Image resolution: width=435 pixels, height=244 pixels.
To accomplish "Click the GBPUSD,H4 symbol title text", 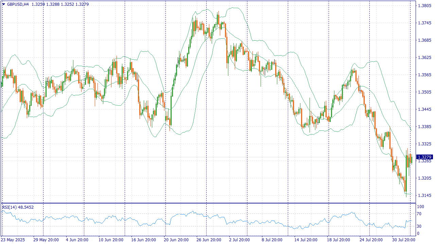I will click(x=18, y=4).
